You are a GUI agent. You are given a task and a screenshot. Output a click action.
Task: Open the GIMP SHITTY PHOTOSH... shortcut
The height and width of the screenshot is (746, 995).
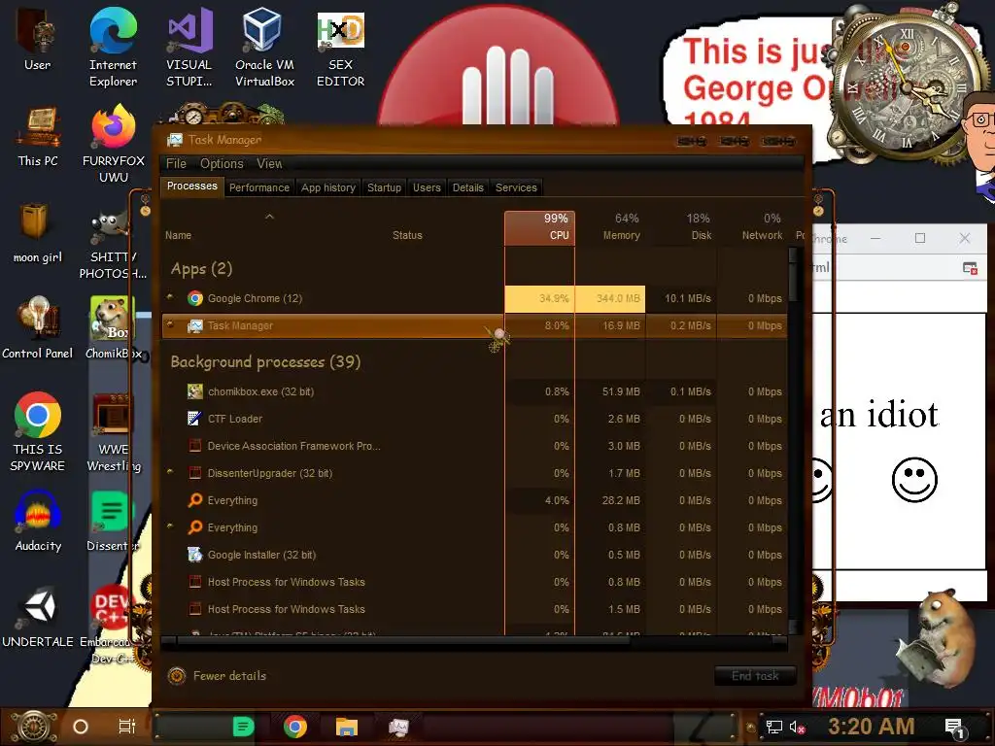(x=113, y=245)
